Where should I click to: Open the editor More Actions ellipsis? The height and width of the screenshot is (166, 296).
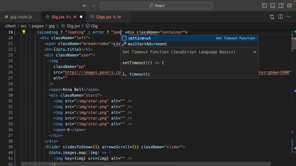289,17
